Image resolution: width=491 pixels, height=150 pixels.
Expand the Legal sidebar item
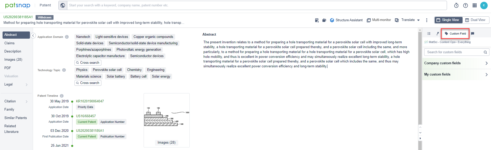[x=16, y=84]
